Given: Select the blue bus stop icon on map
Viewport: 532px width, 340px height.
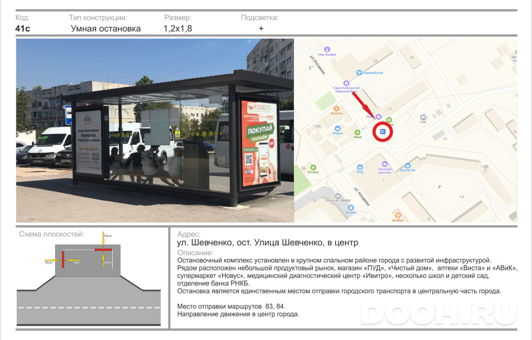Looking at the screenshot, I should 383,131.
